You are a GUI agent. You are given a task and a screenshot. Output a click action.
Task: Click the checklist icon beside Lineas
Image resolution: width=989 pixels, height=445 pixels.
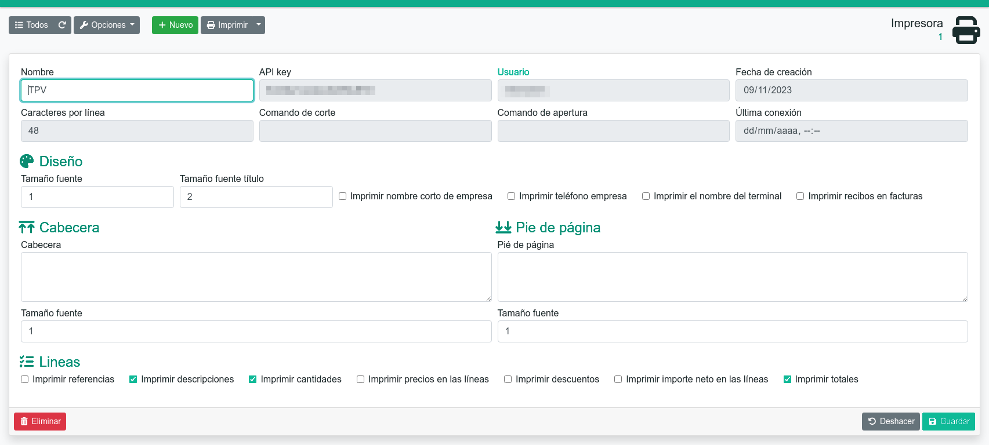[x=27, y=362]
